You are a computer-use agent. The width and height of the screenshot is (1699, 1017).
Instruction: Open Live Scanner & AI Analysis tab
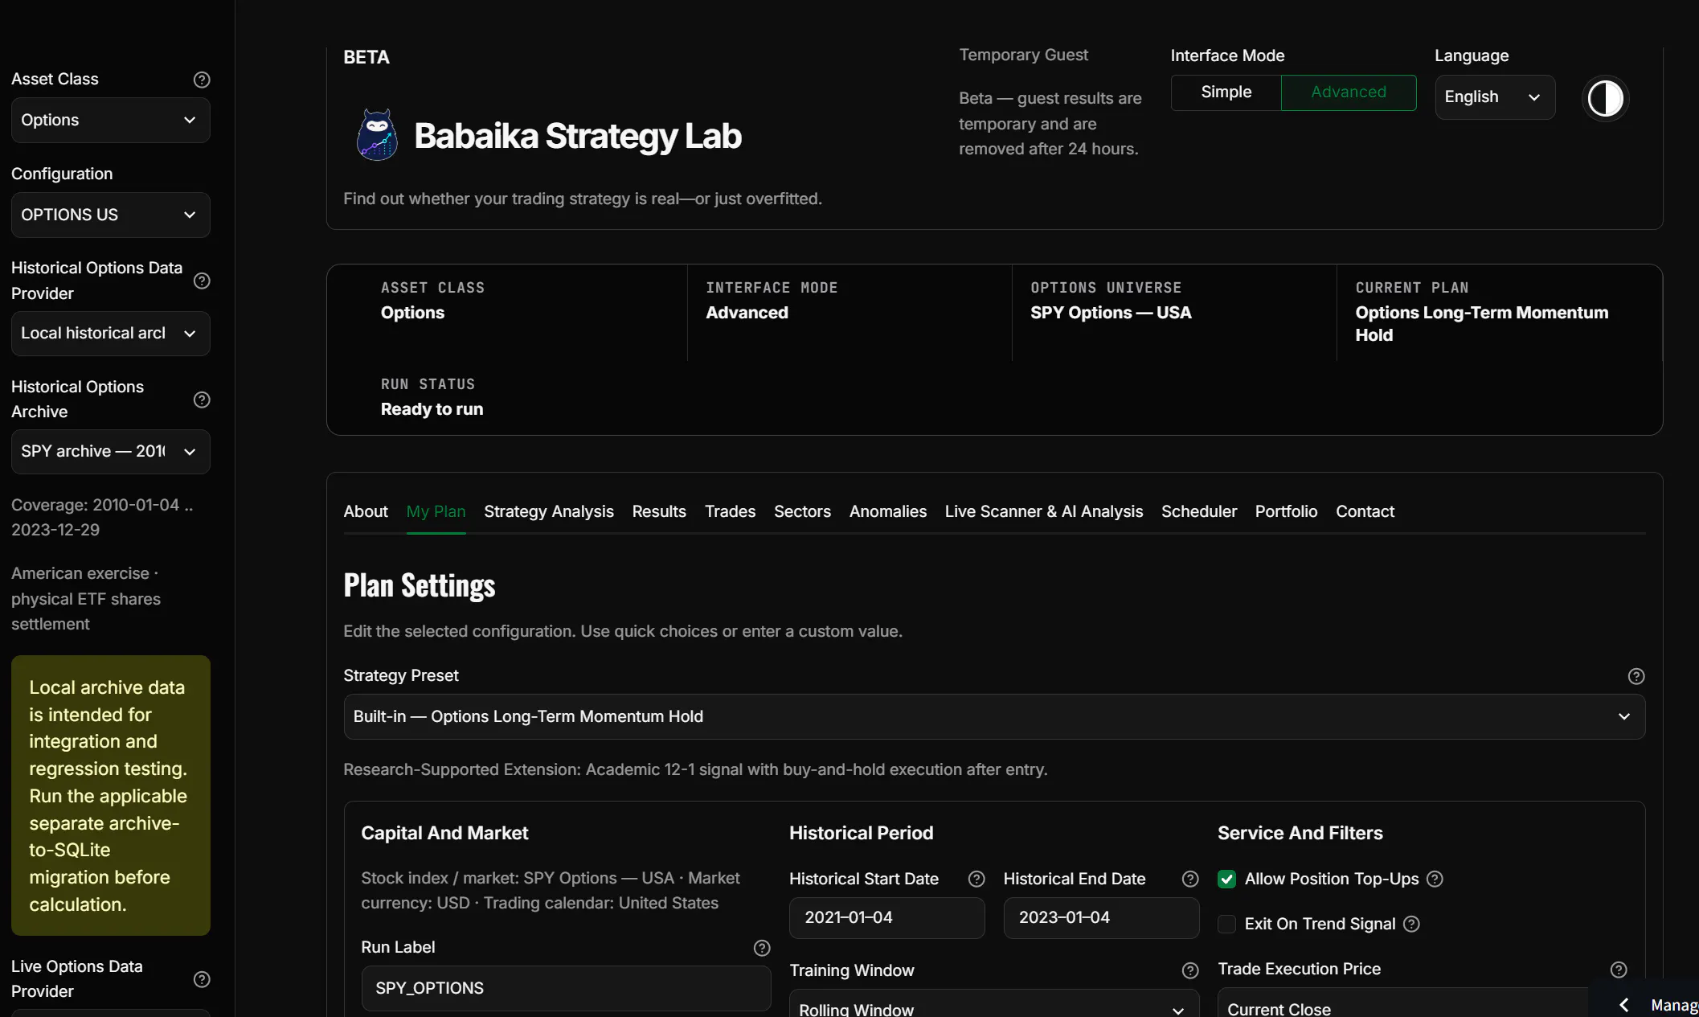pos(1043,512)
